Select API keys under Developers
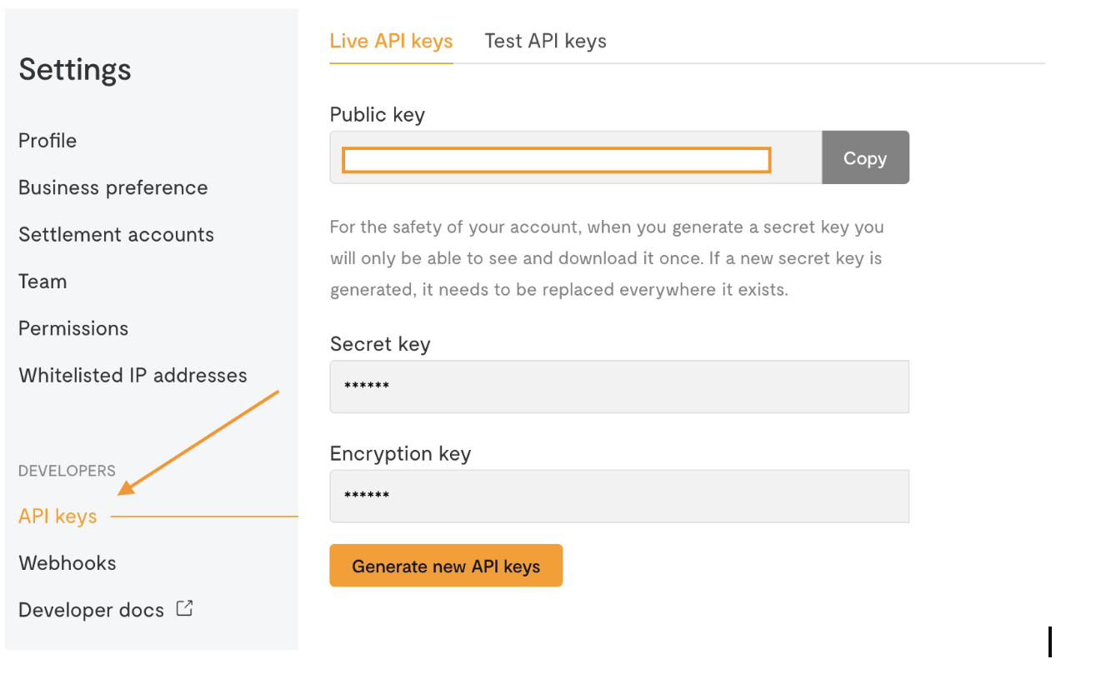 58,517
